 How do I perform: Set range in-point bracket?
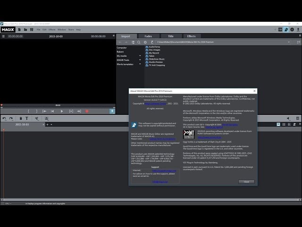pyautogui.click(x=28, y=111)
